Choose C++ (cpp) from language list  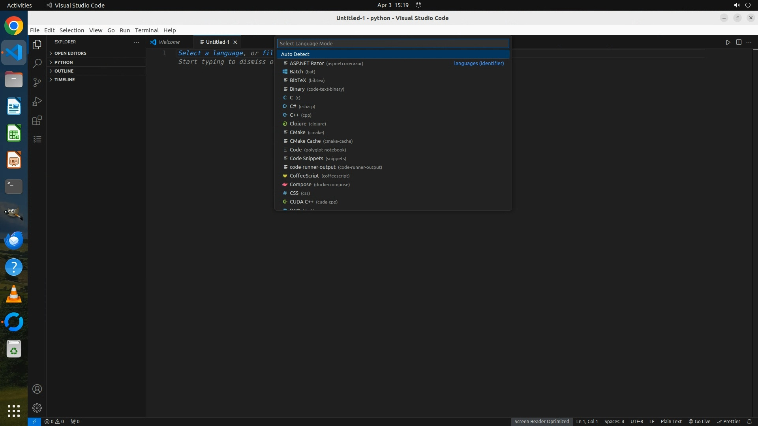300,115
